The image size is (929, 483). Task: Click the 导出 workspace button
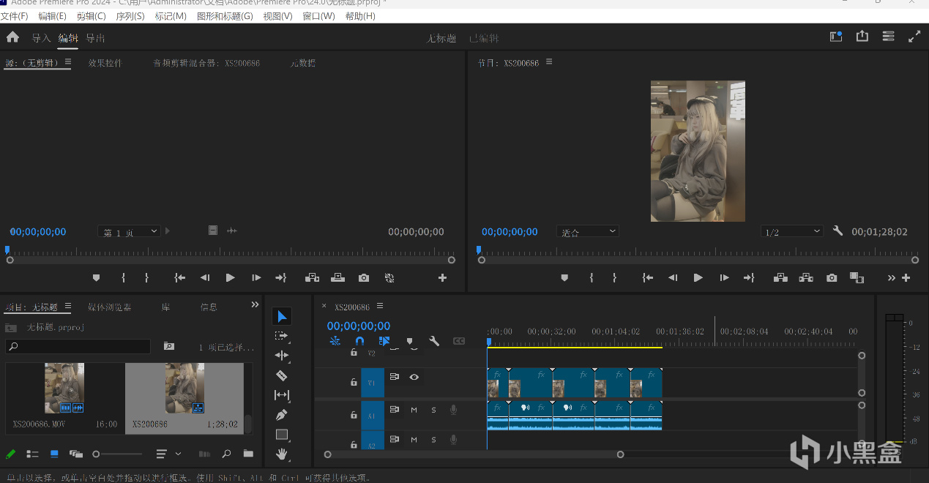click(x=95, y=38)
